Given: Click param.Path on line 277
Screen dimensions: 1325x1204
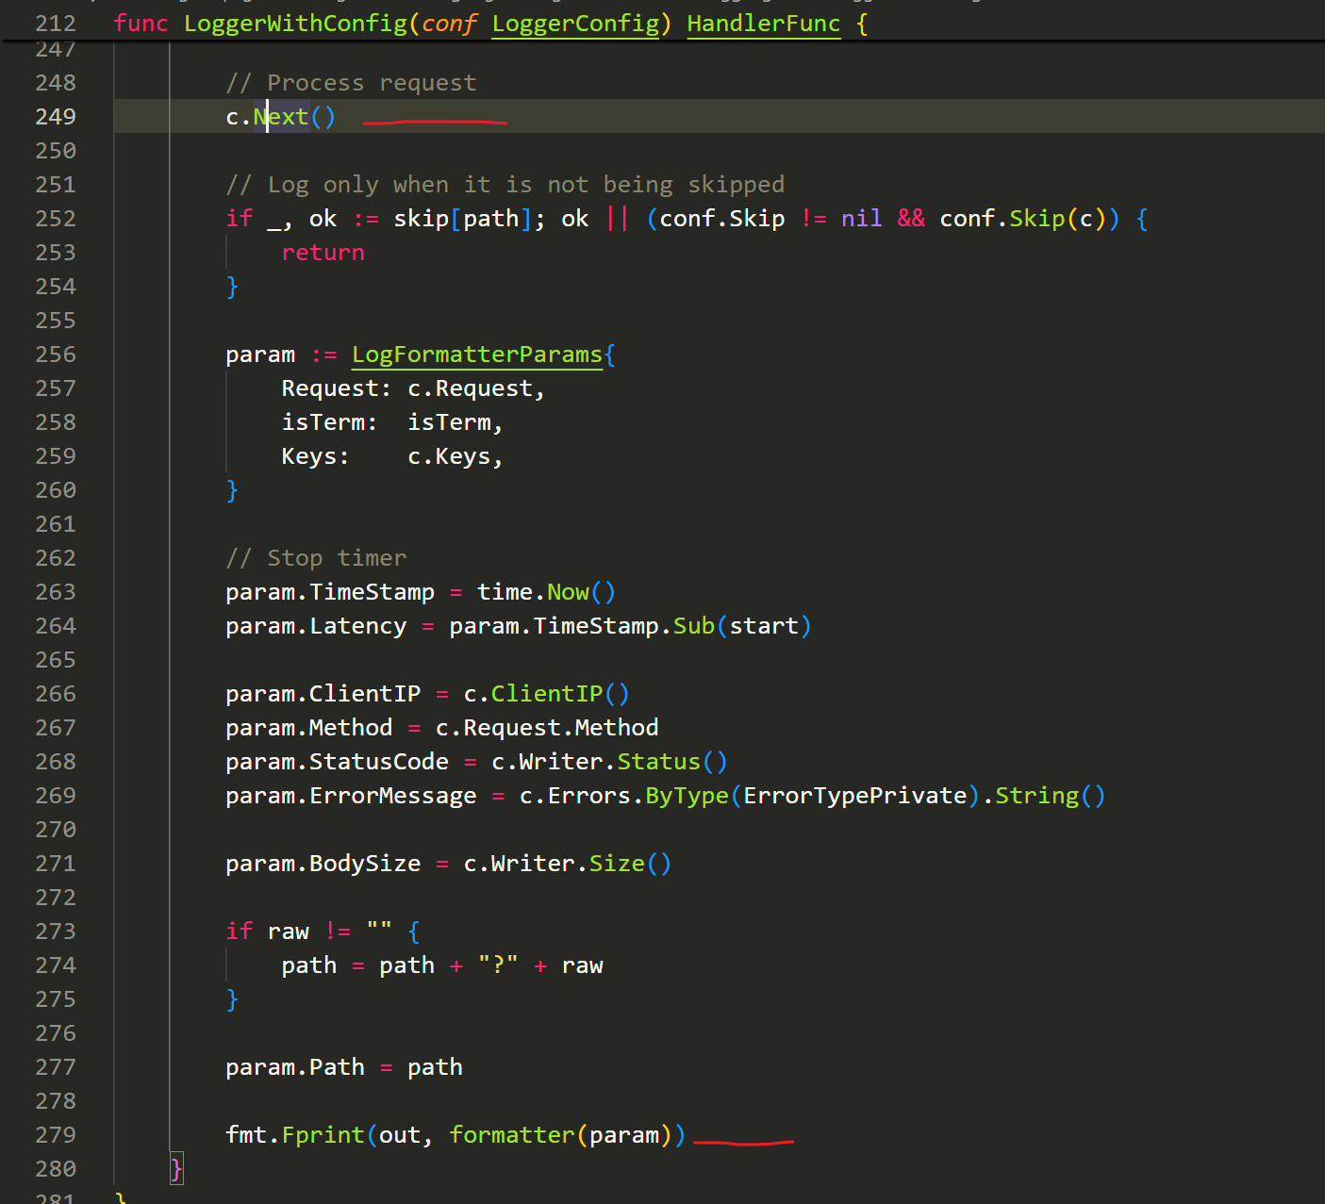Looking at the screenshot, I should pos(295,1067).
